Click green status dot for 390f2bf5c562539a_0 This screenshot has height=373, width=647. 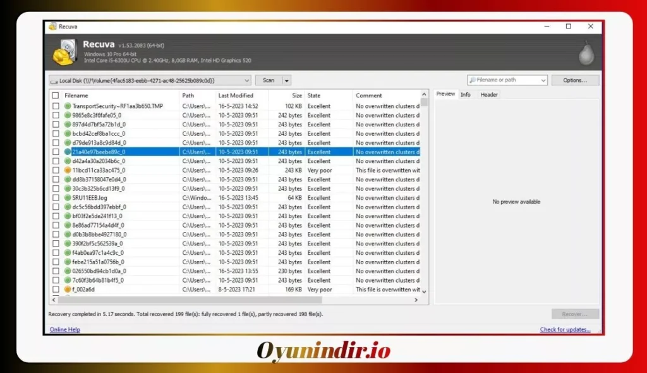pos(68,243)
